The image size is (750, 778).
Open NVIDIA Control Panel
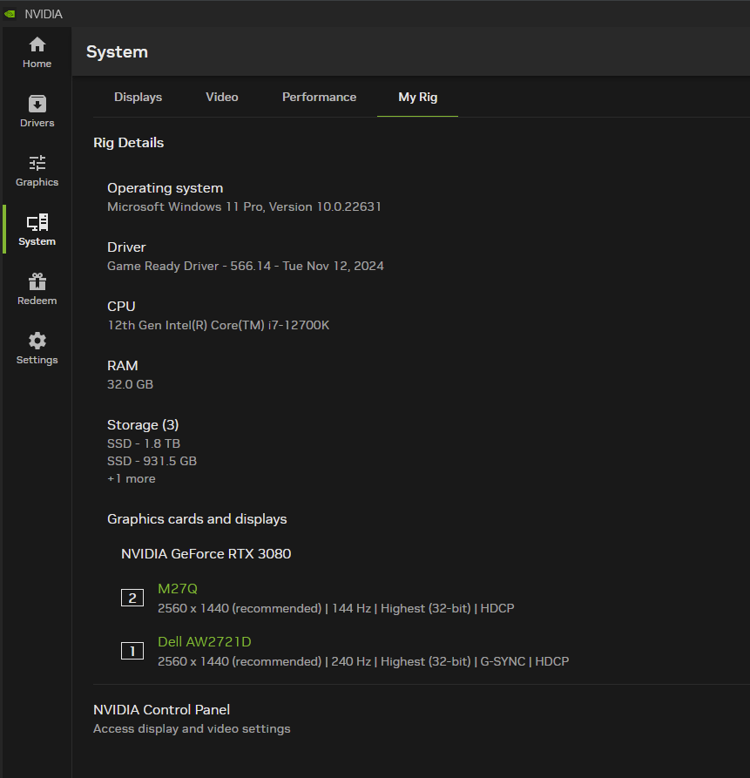(162, 709)
